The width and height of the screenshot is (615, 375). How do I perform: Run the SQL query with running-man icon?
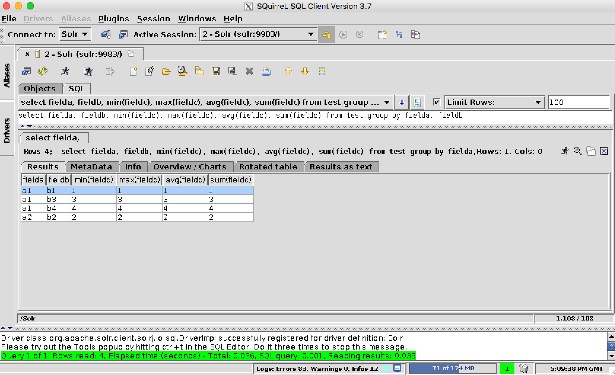[x=65, y=71]
